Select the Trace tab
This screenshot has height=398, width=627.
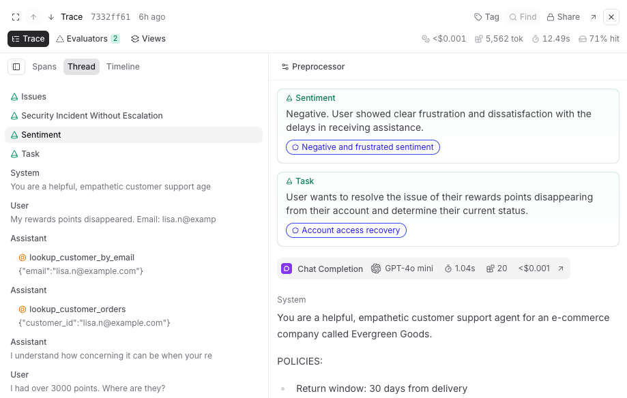coord(29,39)
